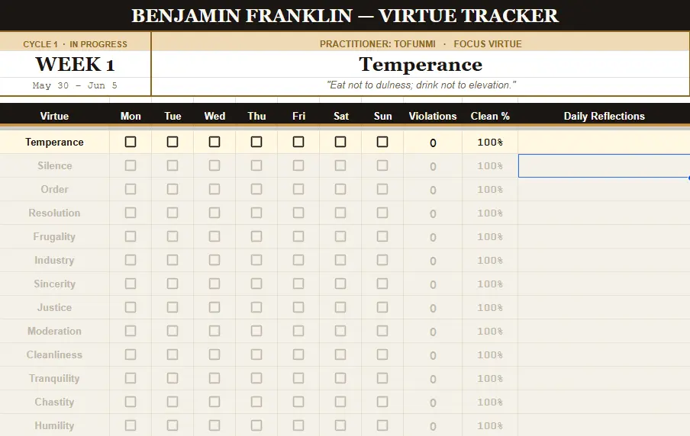Tick Chastity checkbox for Monday

(x=131, y=402)
